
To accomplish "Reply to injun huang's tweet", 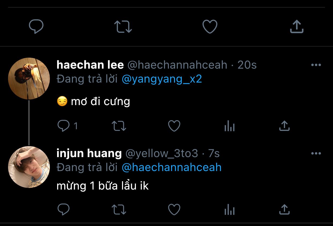I will 63,210.
